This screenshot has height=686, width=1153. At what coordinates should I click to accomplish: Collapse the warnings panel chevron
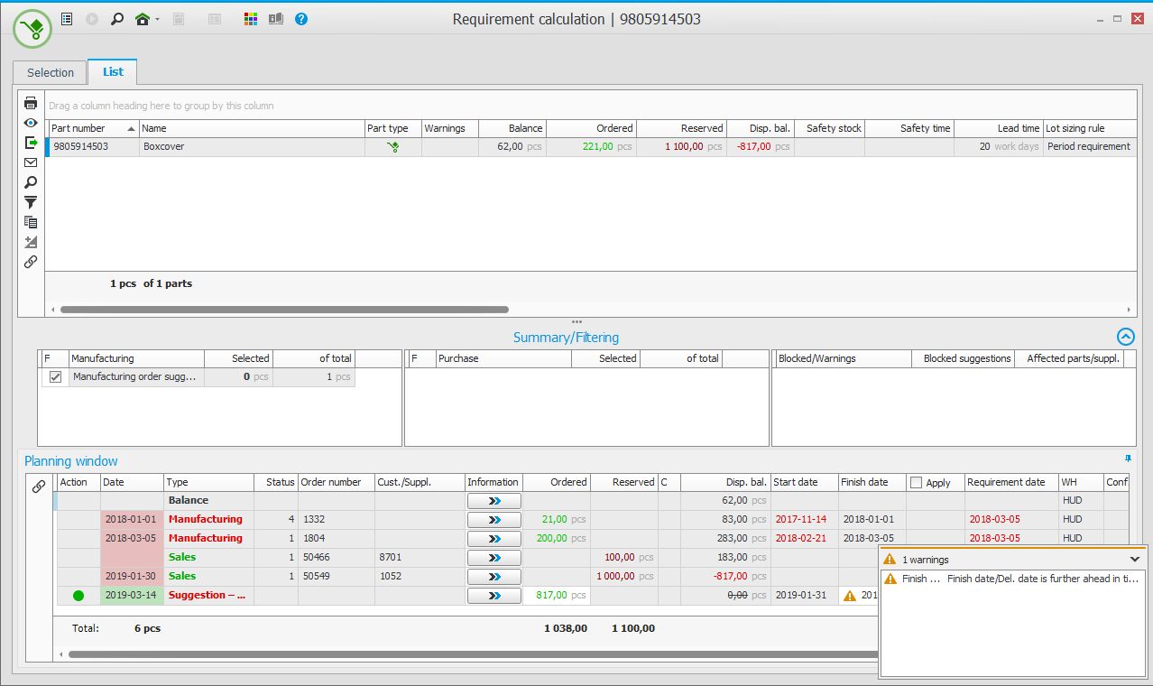pos(1135,560)
